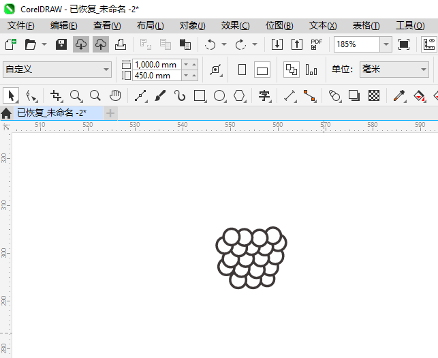This screenshot has width=438, height=358.
Task: Activate the Pan hand tool
Action: click(x=115, y=95)
